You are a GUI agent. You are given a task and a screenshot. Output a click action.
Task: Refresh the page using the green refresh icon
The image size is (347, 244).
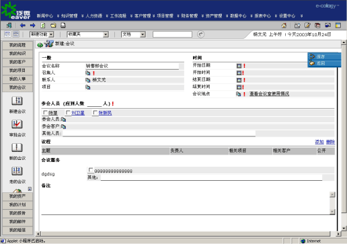[43, 26]
